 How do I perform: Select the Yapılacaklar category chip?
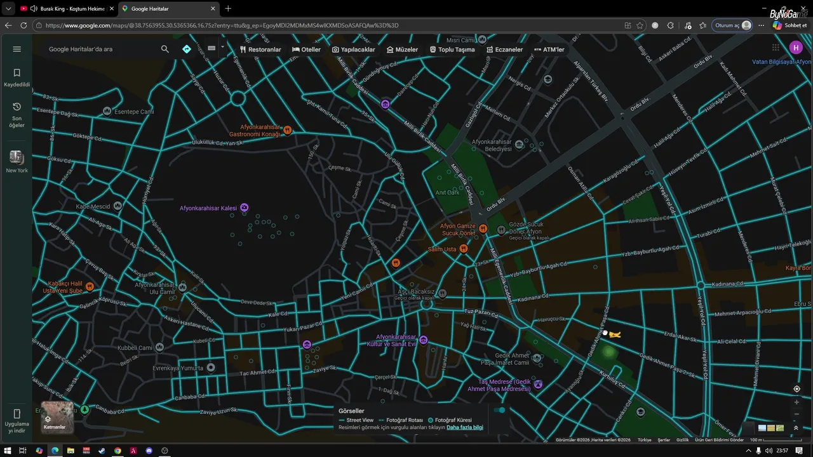pos(354,50)
